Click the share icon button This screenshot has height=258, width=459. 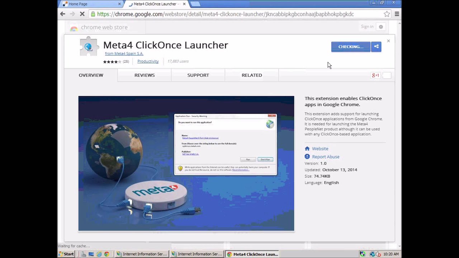[x=376, y=47]
